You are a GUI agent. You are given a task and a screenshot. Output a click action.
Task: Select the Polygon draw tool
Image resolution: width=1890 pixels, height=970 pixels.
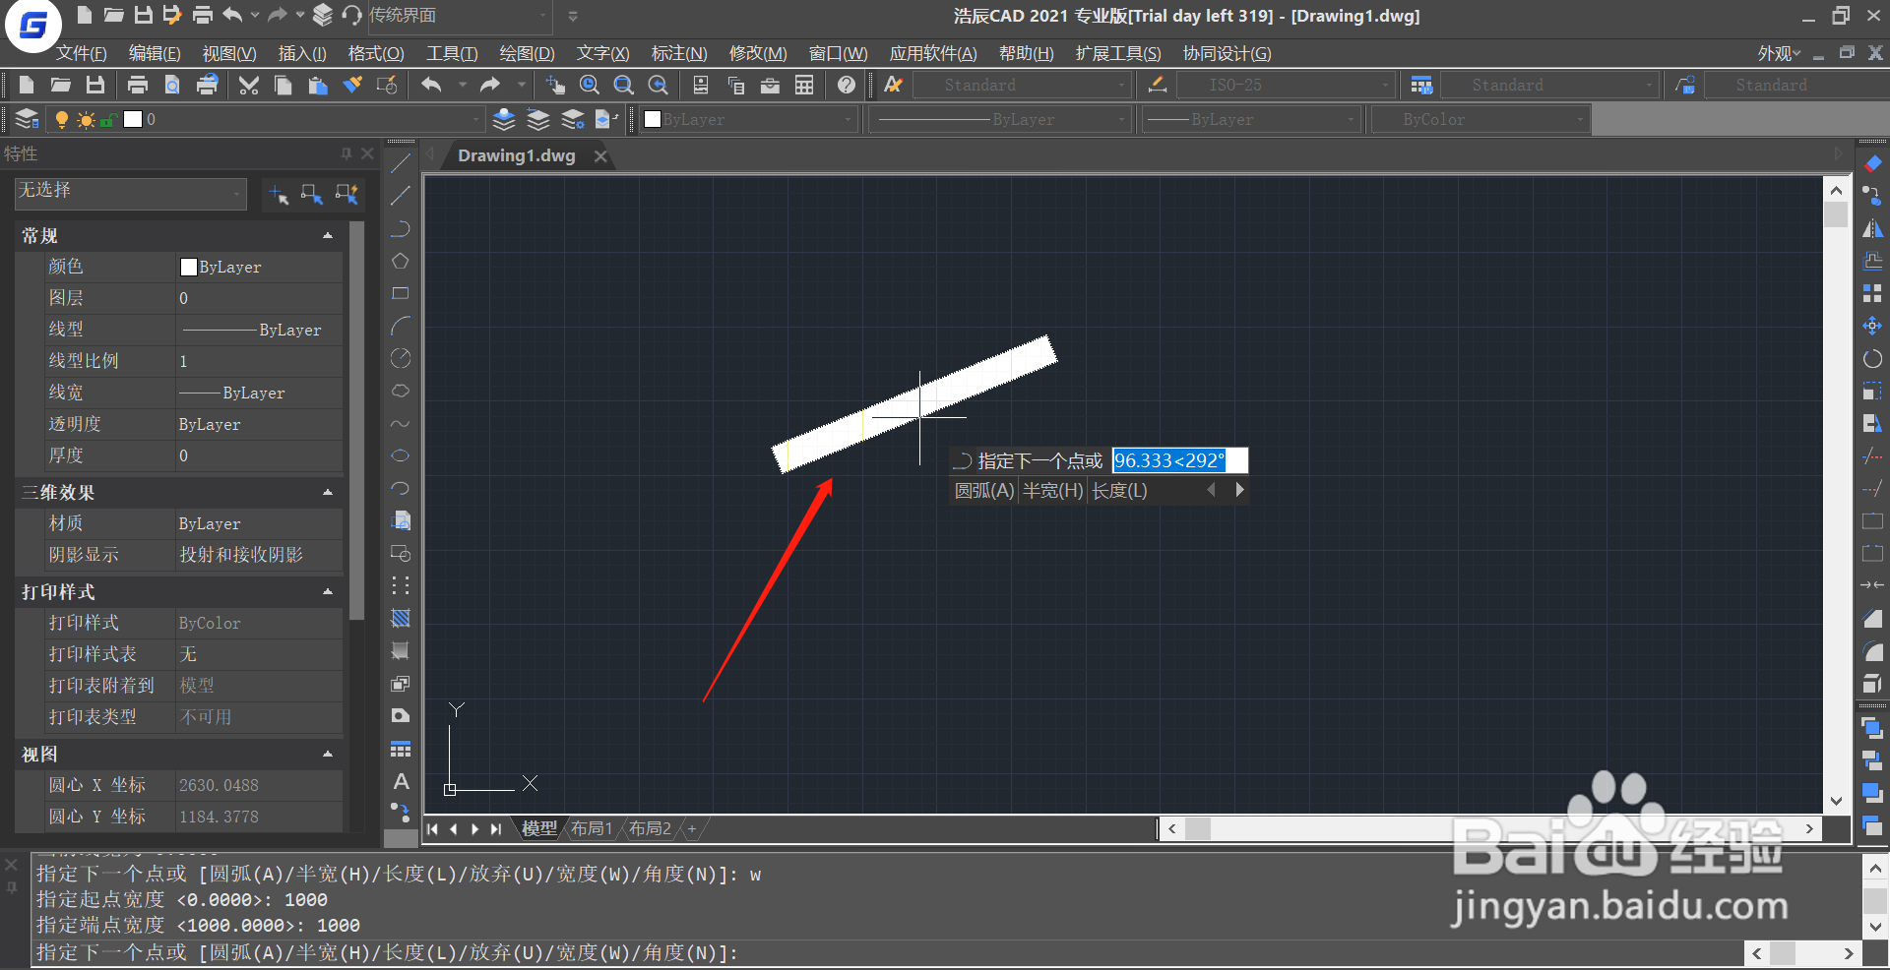tap(401, 261)
